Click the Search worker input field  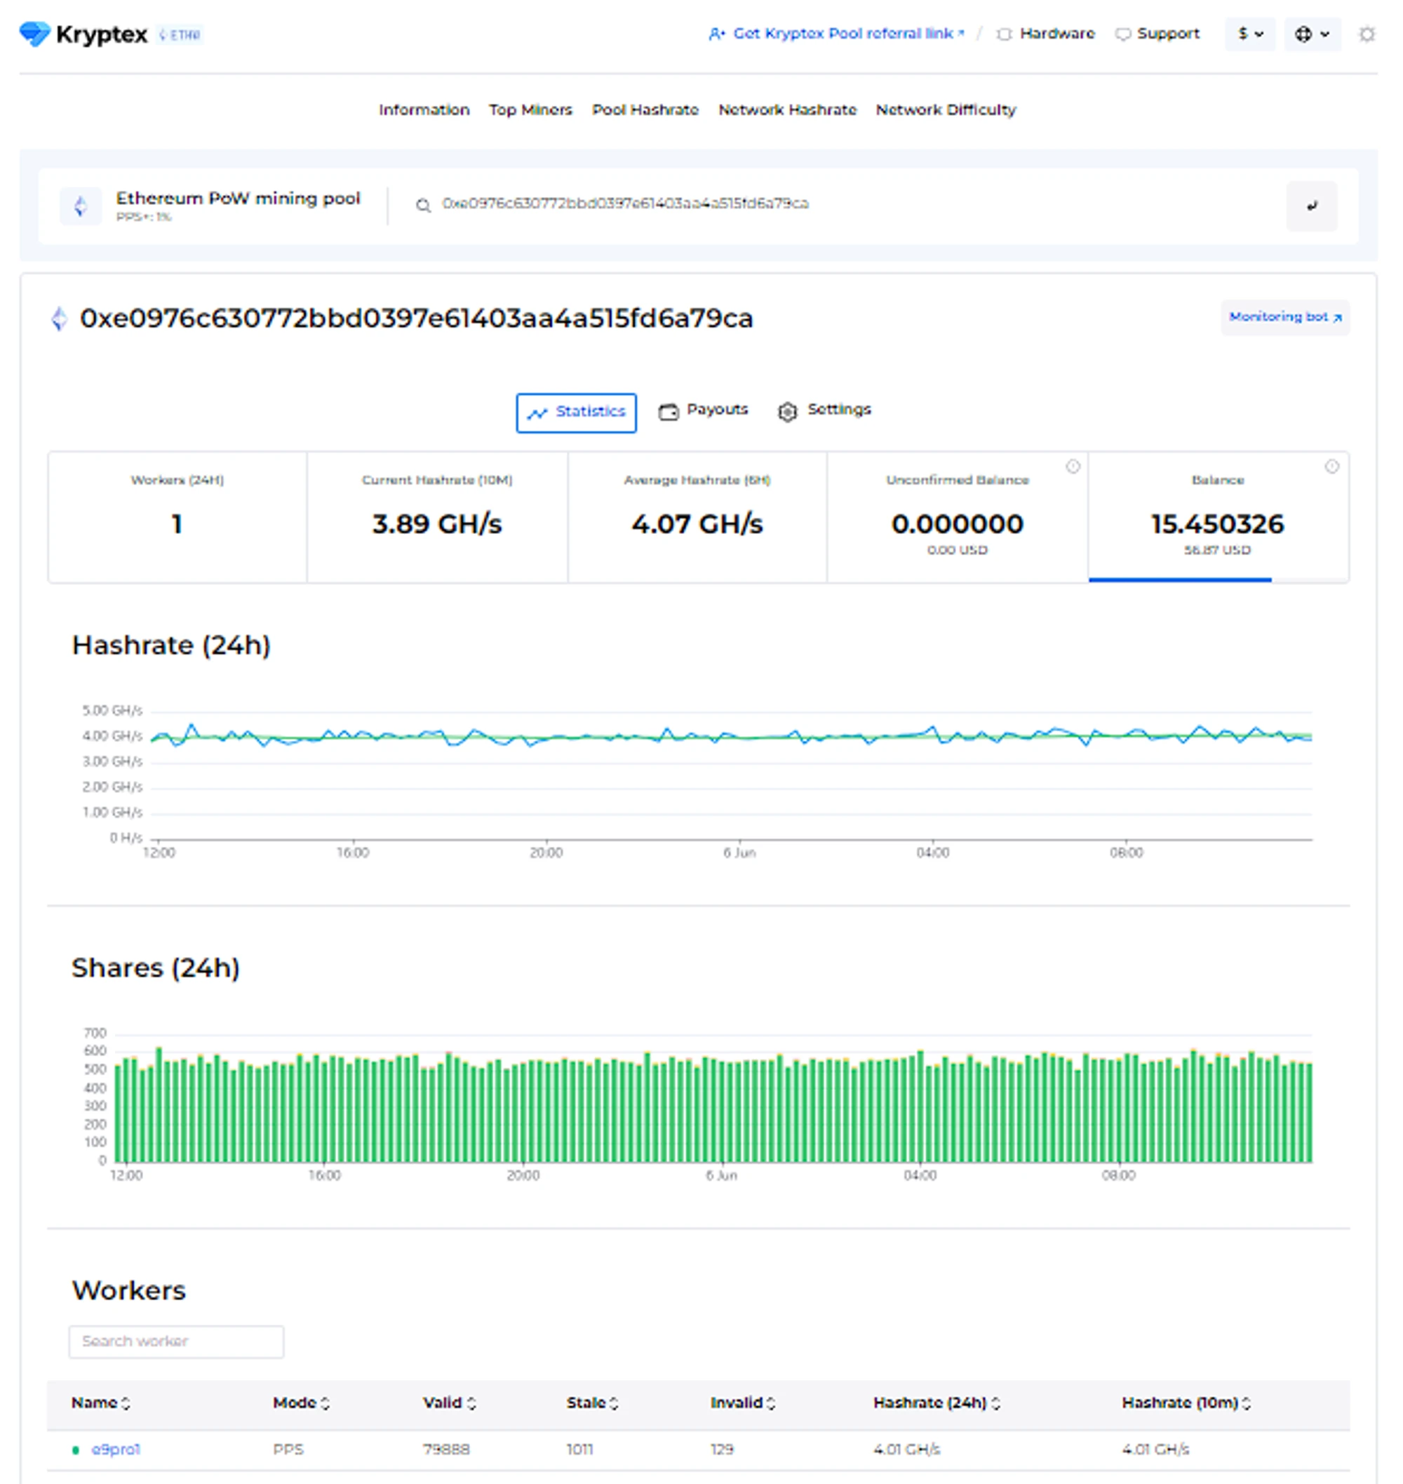click(177, 1341)
